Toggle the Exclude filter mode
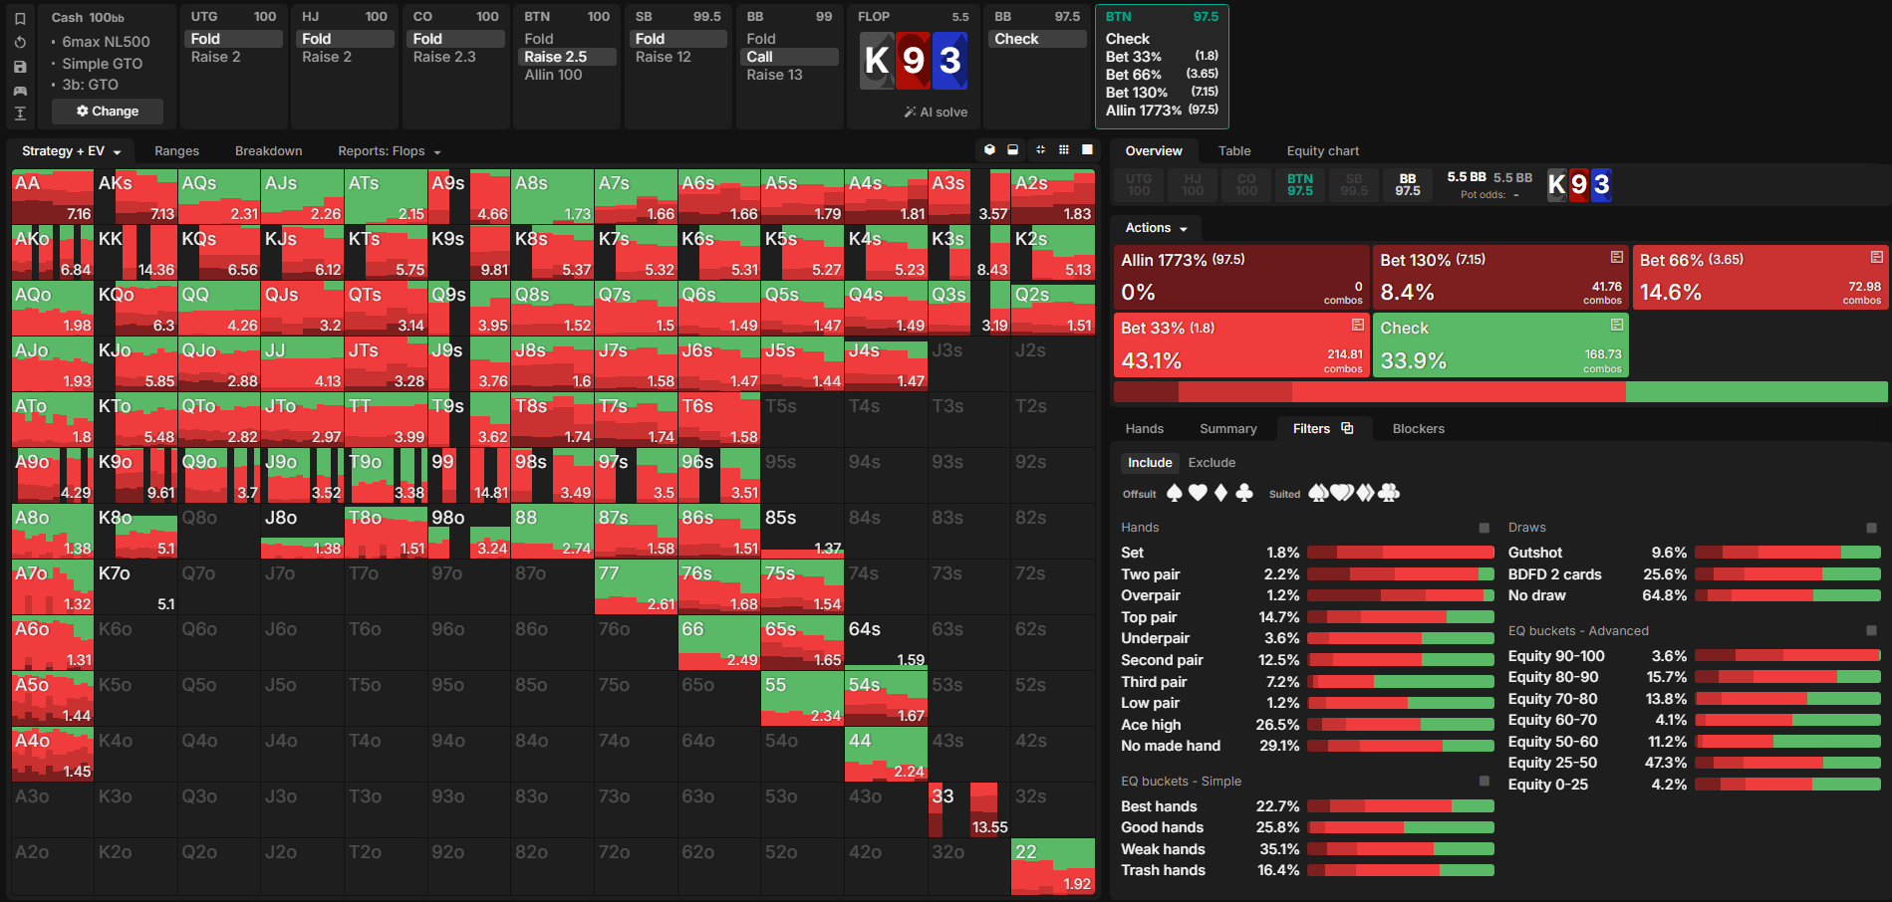The width and height of the screenshot is (1892, 902). pyautogui.click(x=1212, y=463)
